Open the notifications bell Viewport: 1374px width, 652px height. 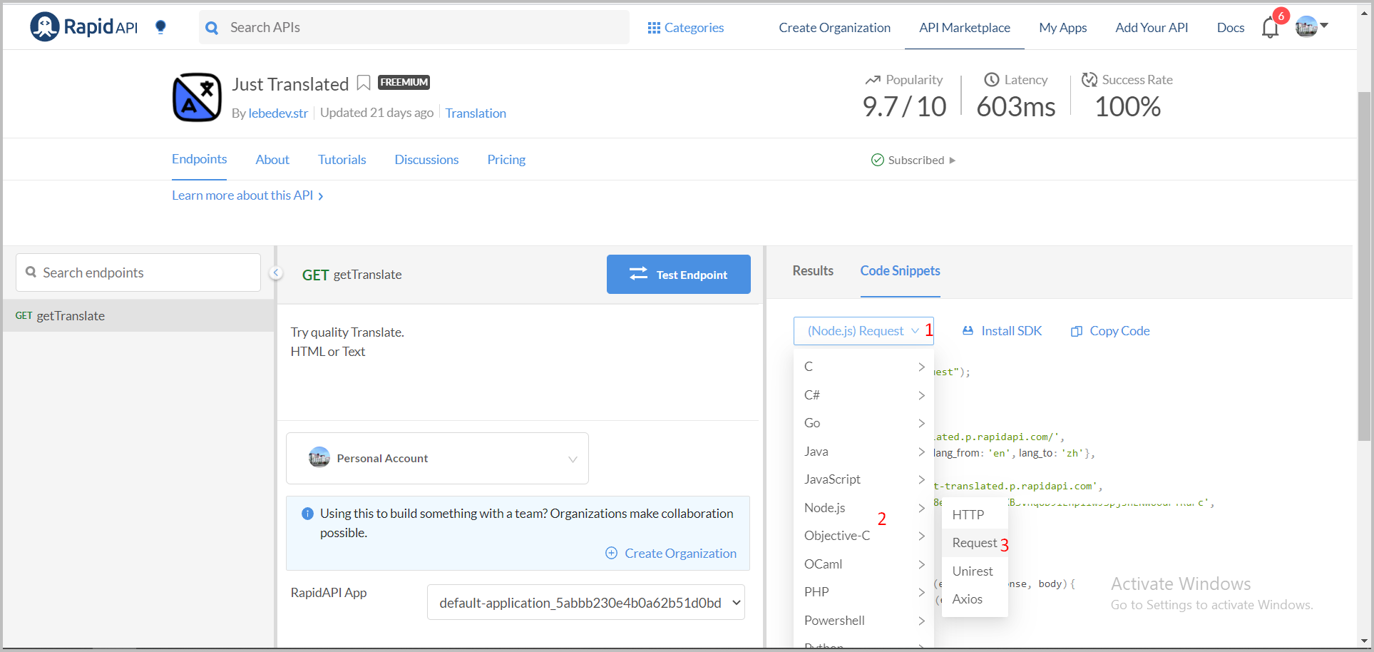click(1270, 28)
